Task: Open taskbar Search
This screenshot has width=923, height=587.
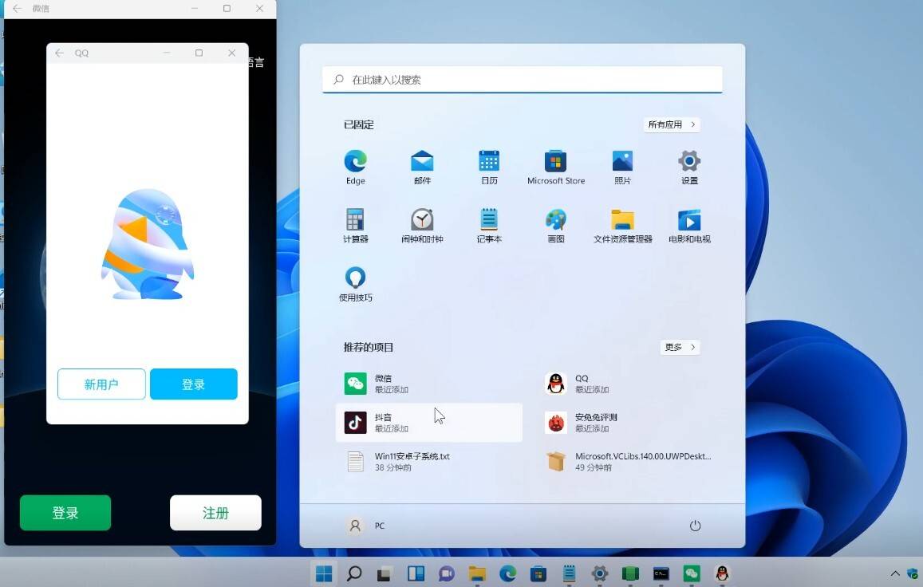Action: pos(354,573)
